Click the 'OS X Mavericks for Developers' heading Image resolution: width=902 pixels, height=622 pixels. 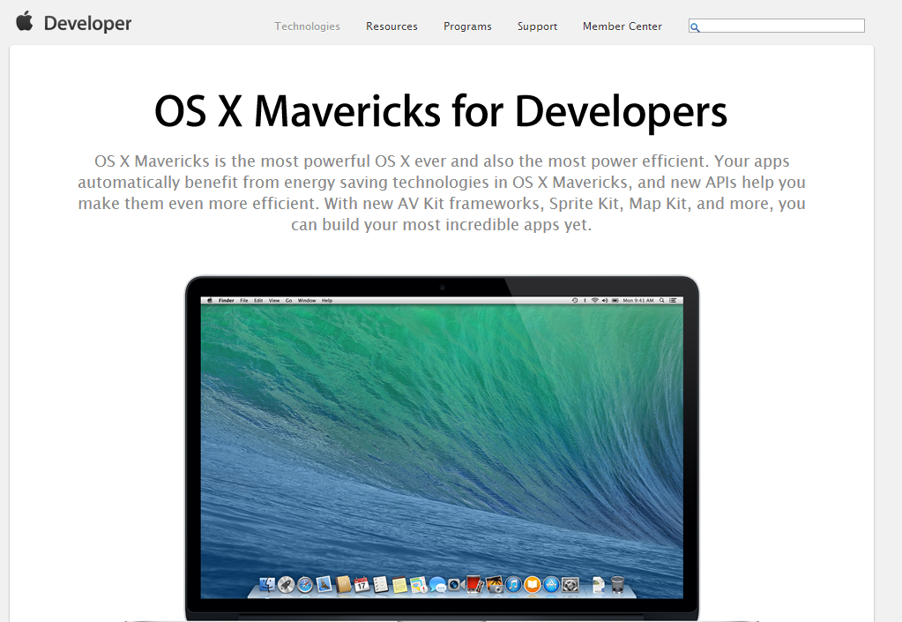(441, 111)
